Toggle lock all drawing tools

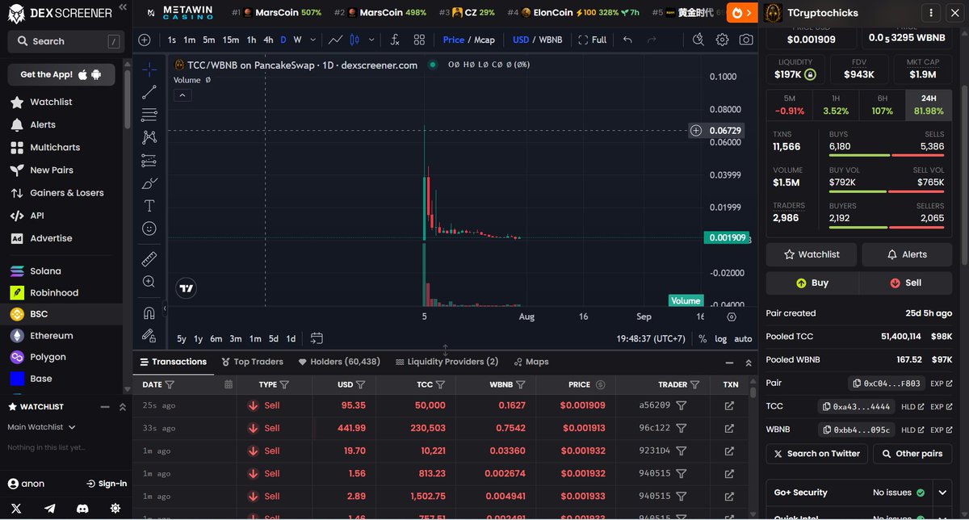pos(149,334)
